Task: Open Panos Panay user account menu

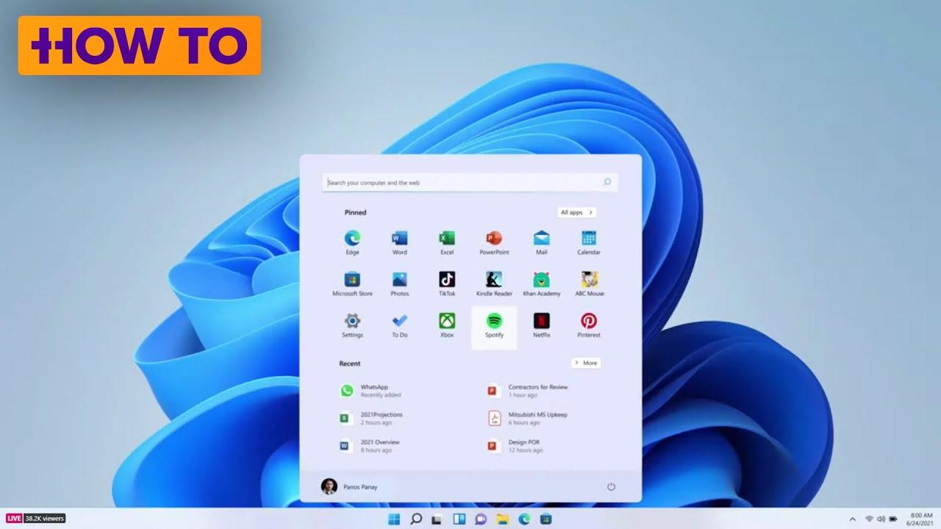Action: [x=350, y=486]
